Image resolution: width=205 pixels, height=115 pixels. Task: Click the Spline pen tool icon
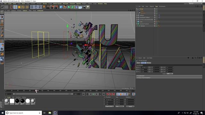(x=65, y=7)
